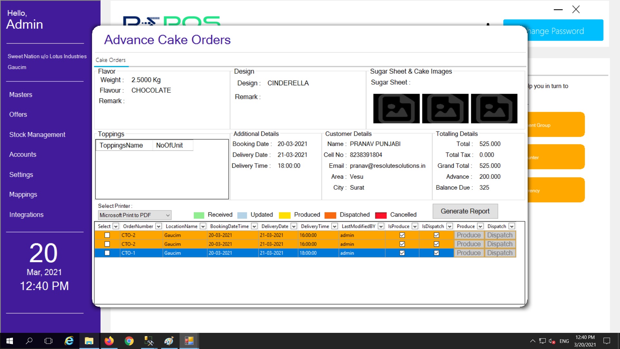
Task: Open Internet Explorer from the taskbar
Action: coord(69,341)
